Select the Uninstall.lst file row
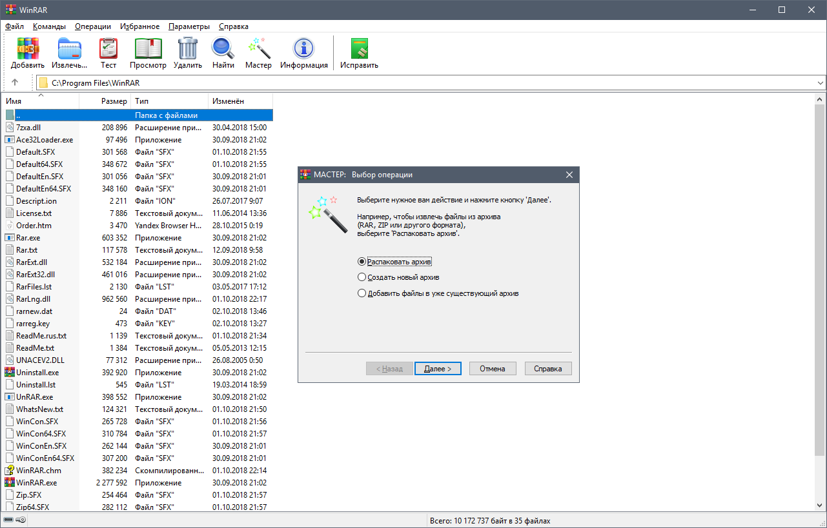The height and width of the screenshot is (528, 827). (x=138, y=384)
